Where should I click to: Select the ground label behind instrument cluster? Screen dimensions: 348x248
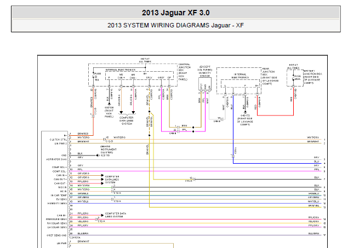[109, 151]
